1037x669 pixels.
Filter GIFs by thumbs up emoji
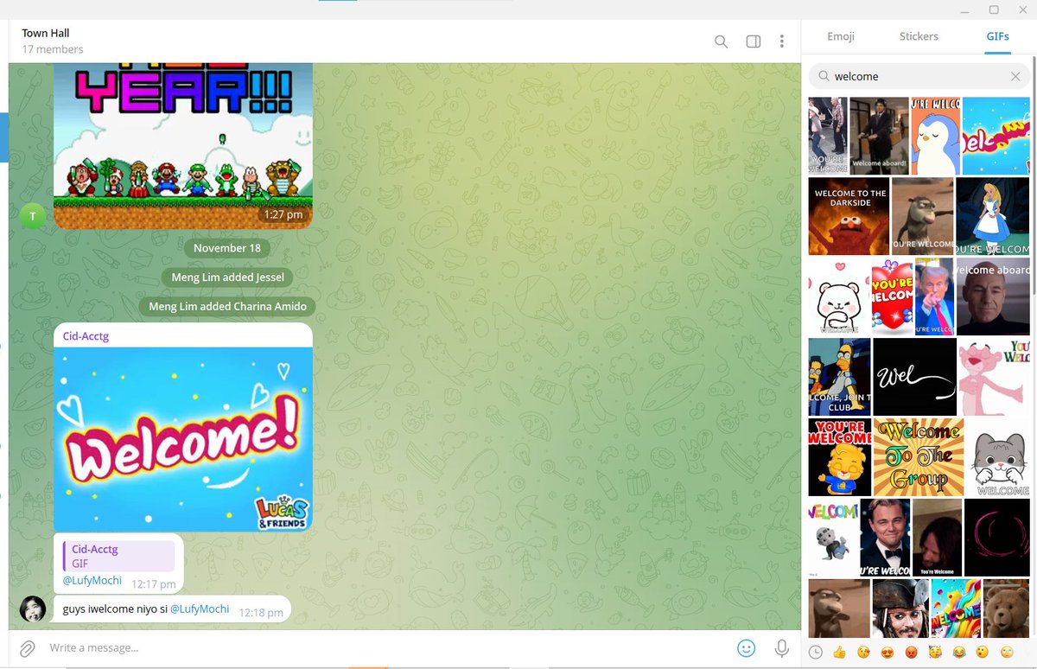[839, 653]
